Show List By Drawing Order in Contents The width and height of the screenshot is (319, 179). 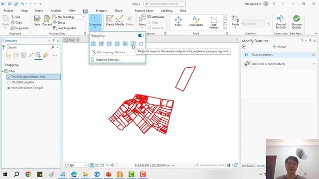[8, 55]
